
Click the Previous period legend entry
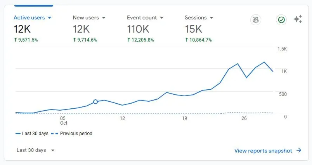[72, 134]
